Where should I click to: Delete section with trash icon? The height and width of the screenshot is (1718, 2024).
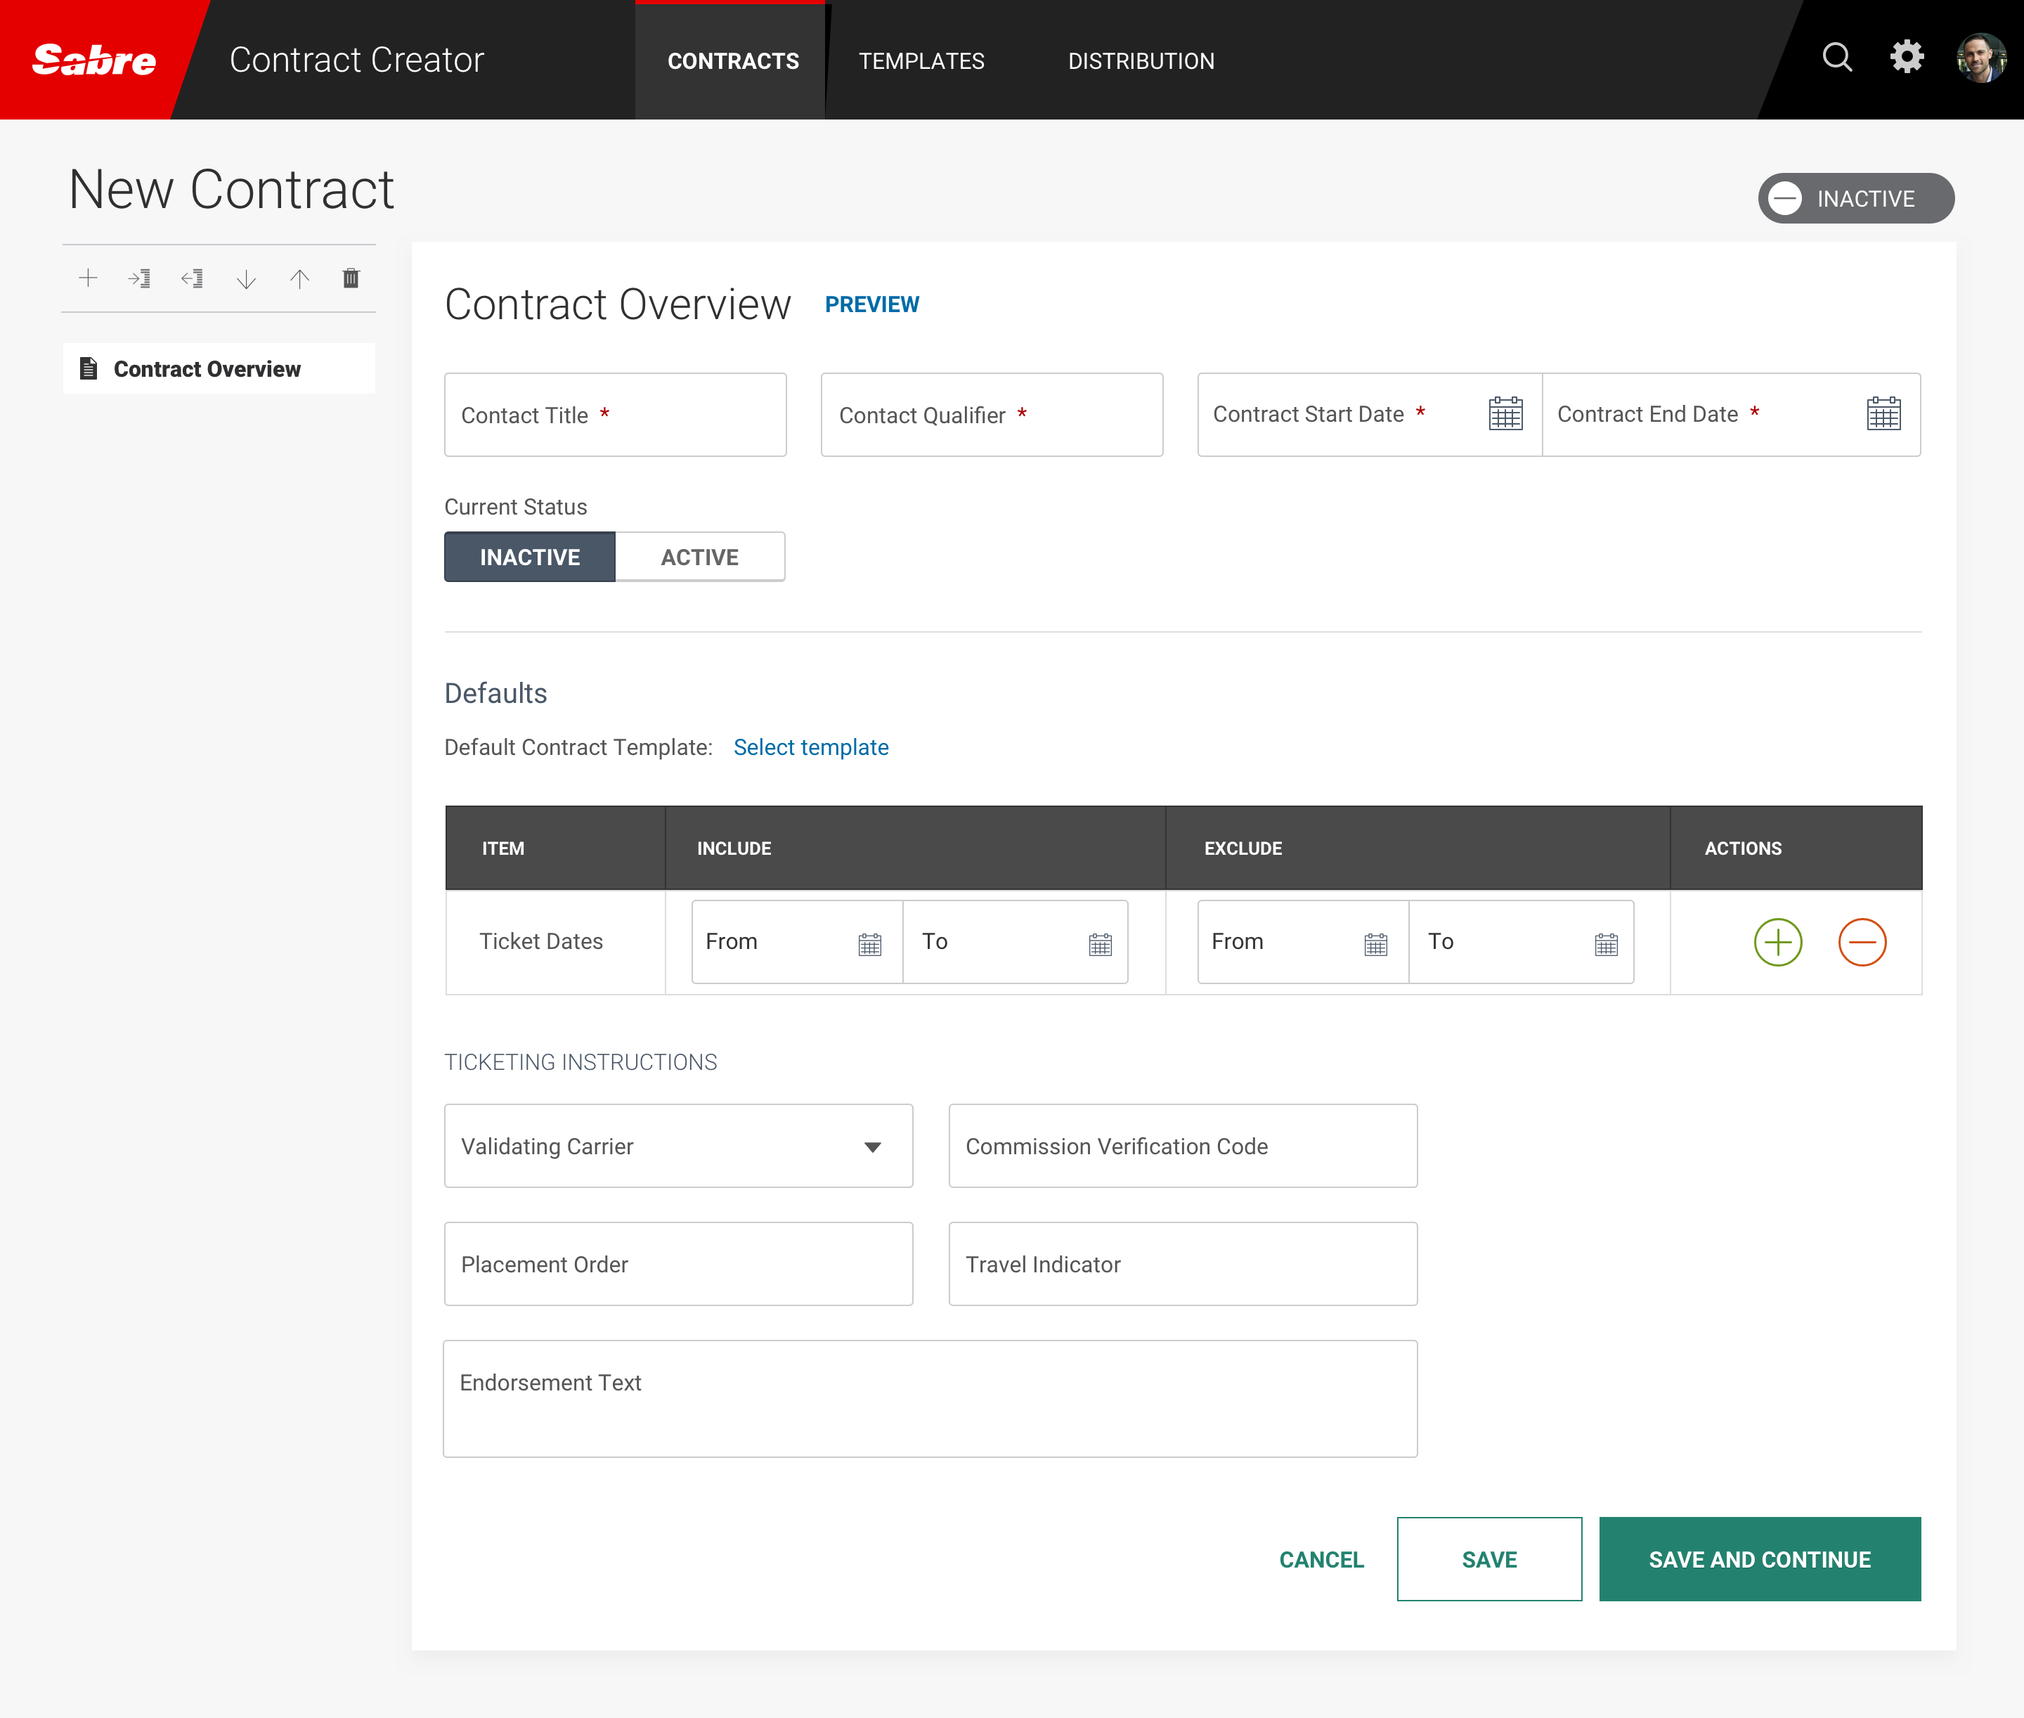click(351, 278)
